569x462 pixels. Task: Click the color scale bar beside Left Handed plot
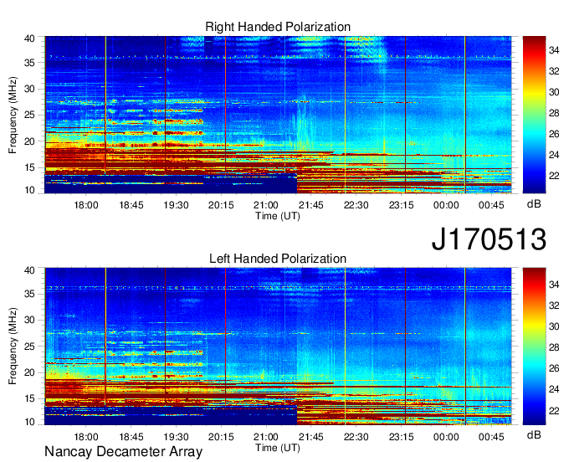[x=534, y=346]
